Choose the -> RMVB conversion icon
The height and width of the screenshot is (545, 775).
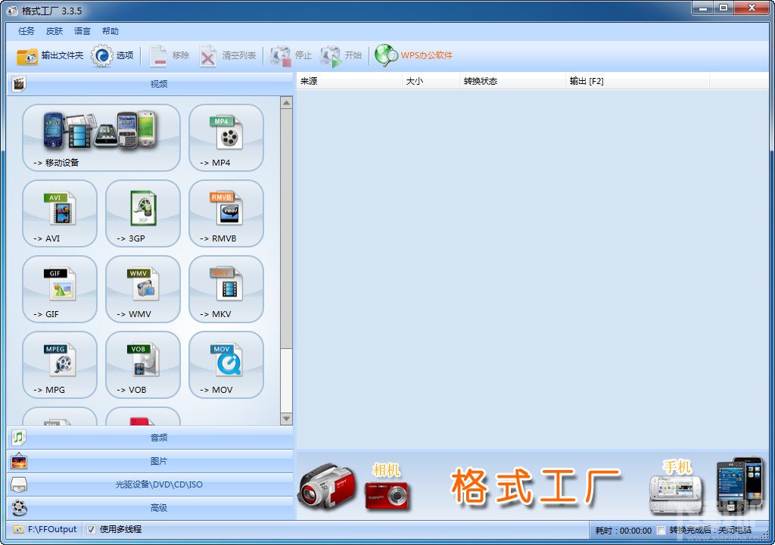tap(226, 213)
